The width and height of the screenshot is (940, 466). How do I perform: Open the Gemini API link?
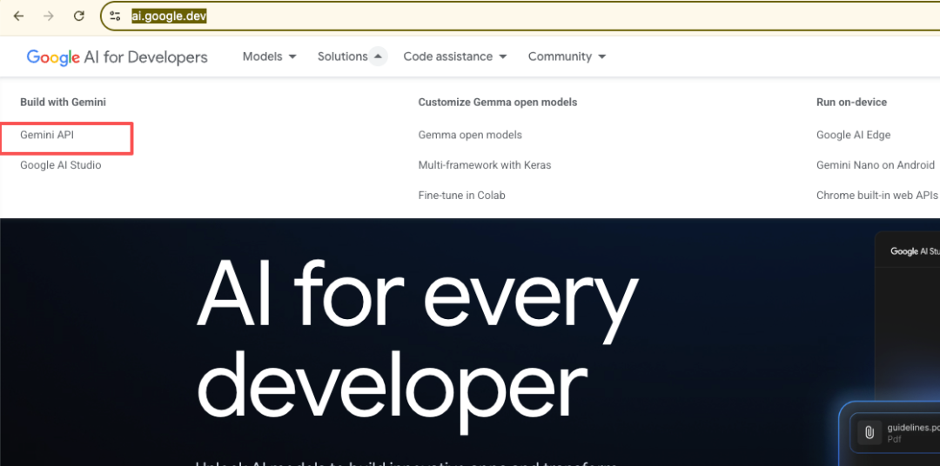coord(47,136)
